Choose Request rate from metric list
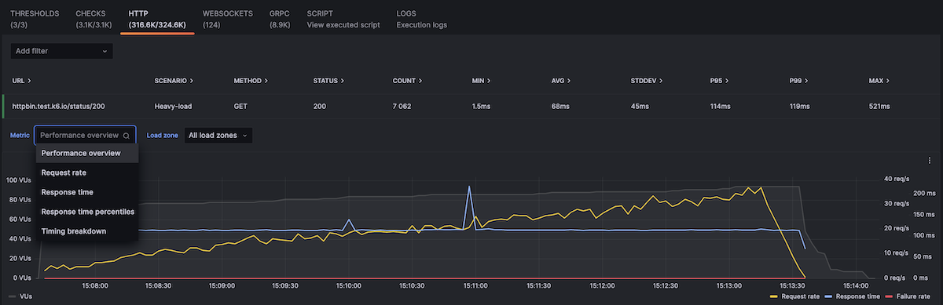Image resolution: width=943 pixels, height=305 pixels. [x=86, y=172]
